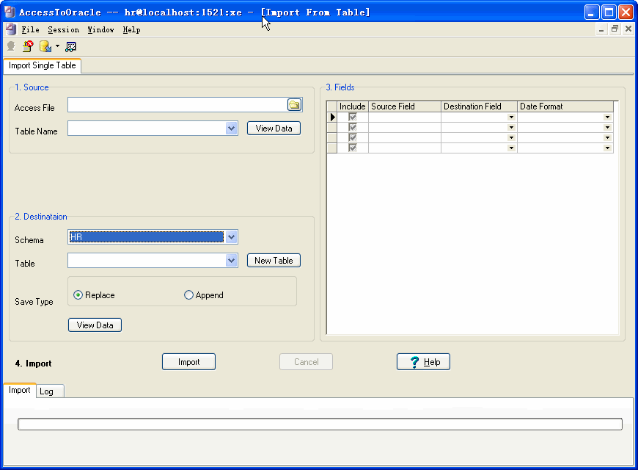This screenshot has width=638, height=470.
Task: Select the Append save type
Action: (203, 295)
